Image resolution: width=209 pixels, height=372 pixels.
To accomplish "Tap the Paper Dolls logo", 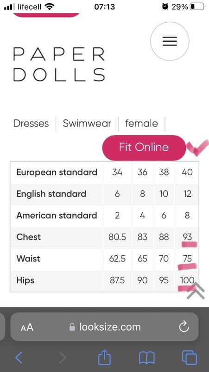I will (59, 64).
